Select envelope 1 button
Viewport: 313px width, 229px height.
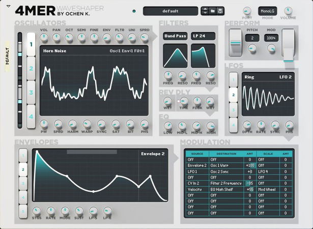(23, 155)
